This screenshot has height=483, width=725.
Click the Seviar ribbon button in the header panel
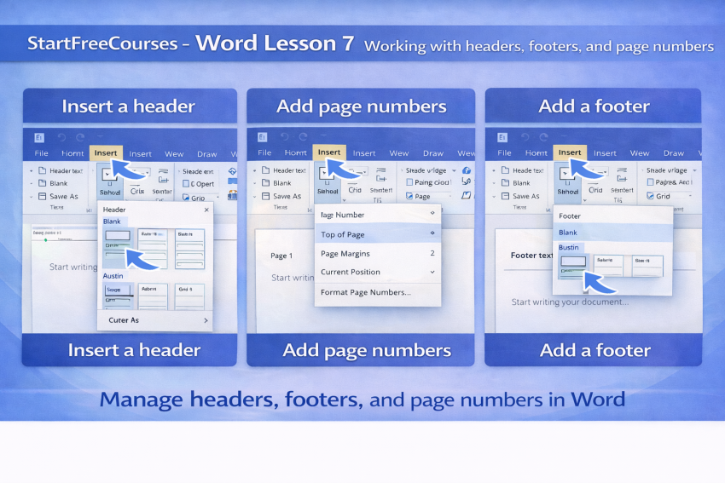tap(162, 182)
